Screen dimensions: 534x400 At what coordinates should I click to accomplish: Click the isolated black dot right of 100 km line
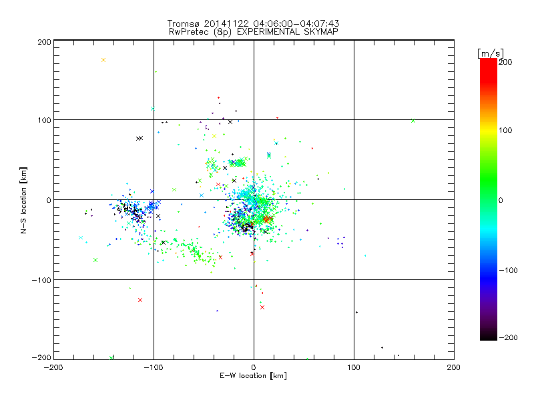[356, 312]
